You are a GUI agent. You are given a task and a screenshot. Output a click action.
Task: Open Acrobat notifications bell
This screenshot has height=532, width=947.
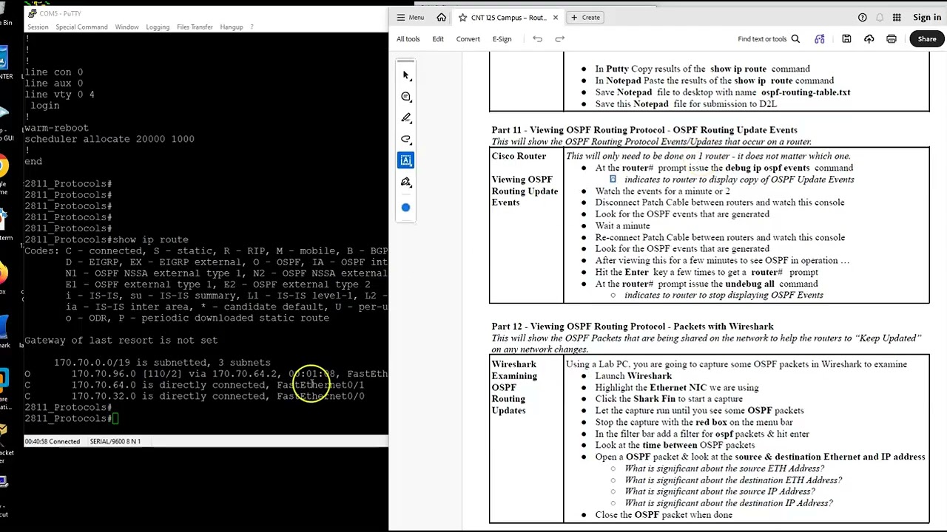point(880,18)
